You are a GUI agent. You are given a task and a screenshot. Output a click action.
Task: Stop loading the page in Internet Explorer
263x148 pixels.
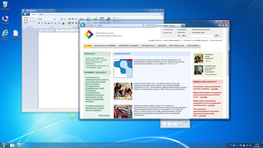(152, 25)
